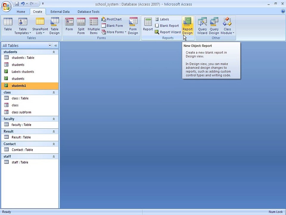Select the 'class : Table' object
286x215 pixels.
(30, 98)
